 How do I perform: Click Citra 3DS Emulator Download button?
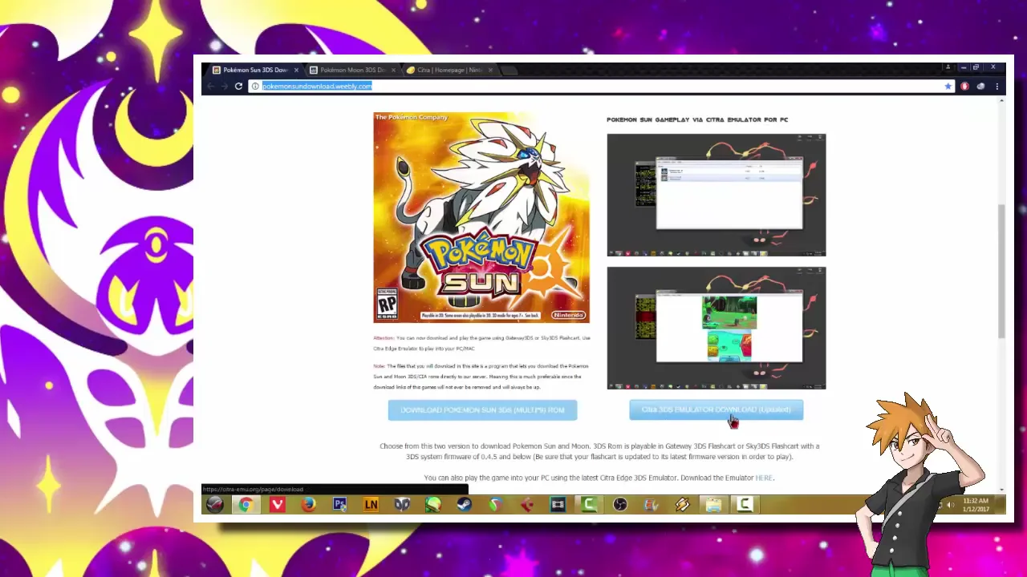716,410
